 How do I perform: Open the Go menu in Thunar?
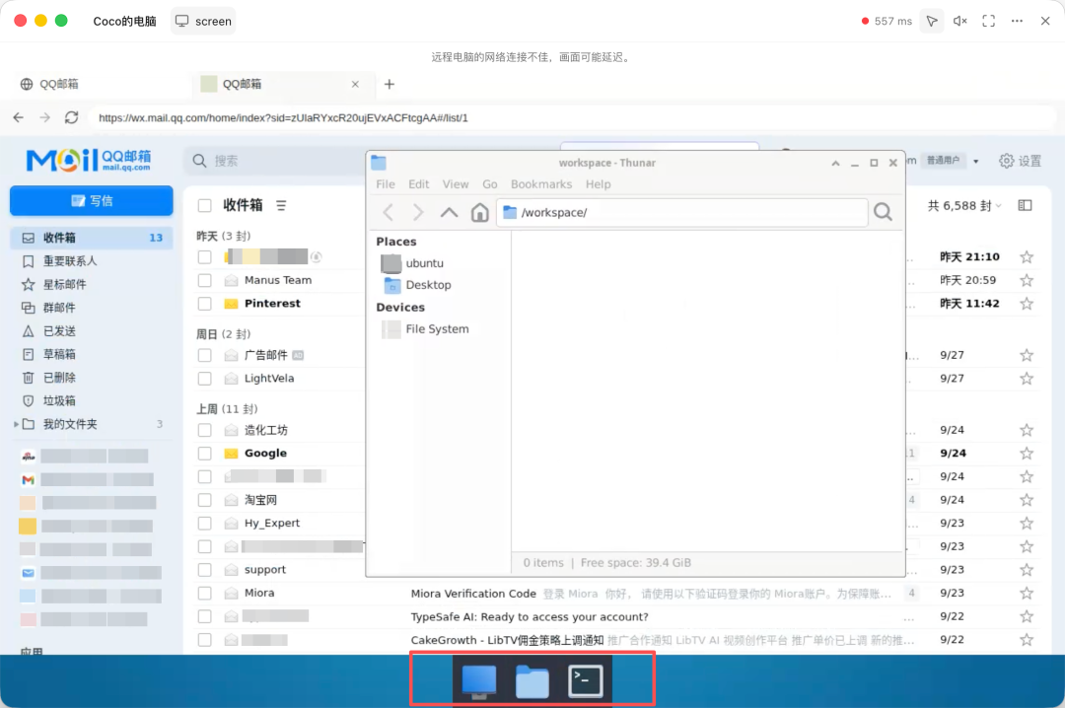click(490, 184)
